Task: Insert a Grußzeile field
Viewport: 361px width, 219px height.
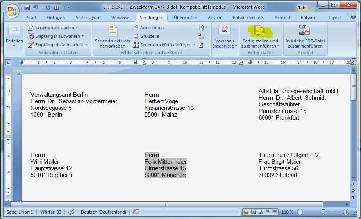Action: point(146,36)
